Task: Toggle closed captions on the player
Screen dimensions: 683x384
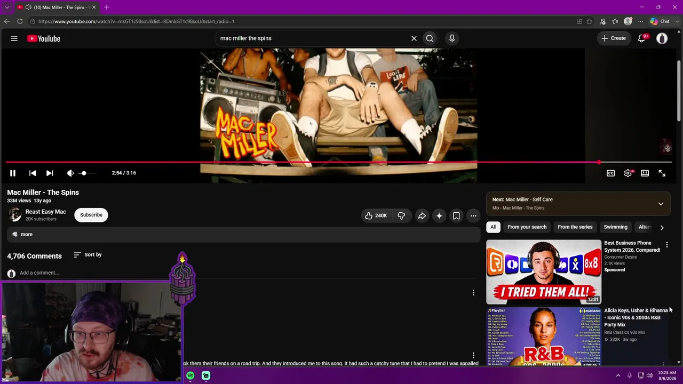Action: click(x=611, y=173)
